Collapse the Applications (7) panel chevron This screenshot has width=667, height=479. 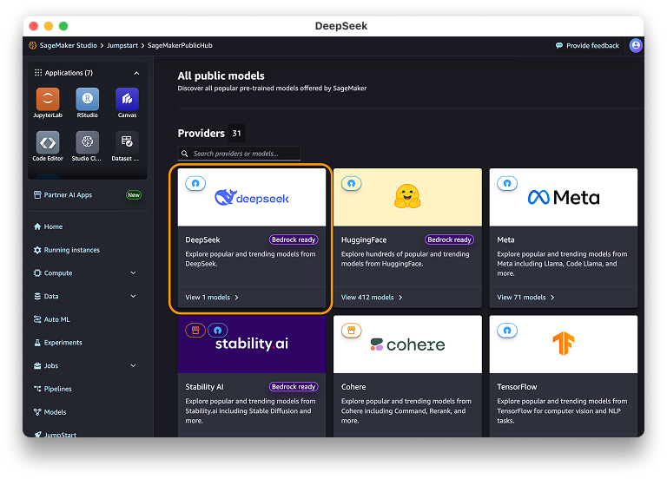136,73
